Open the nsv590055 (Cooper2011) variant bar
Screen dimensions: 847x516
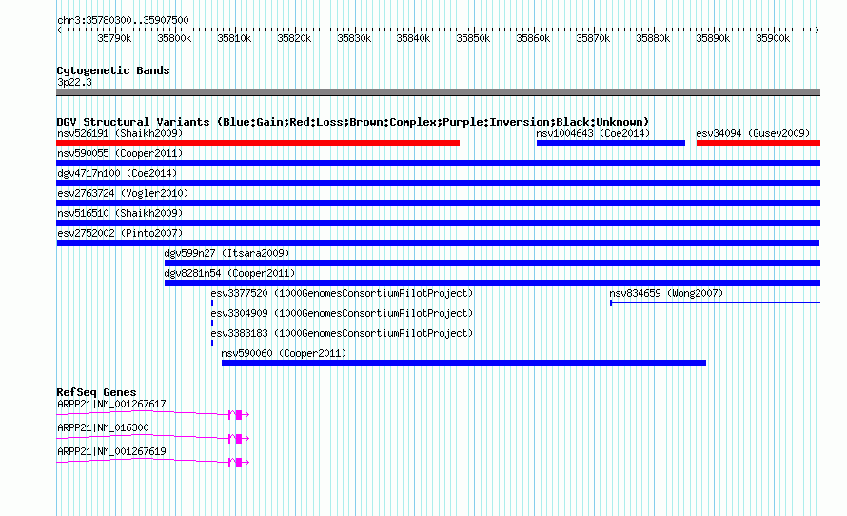438,163
